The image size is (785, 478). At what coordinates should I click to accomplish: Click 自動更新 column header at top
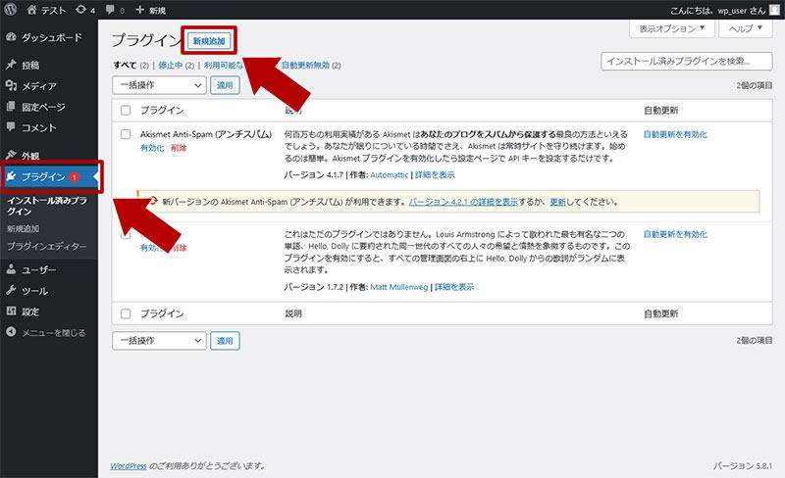click(660, 111)
